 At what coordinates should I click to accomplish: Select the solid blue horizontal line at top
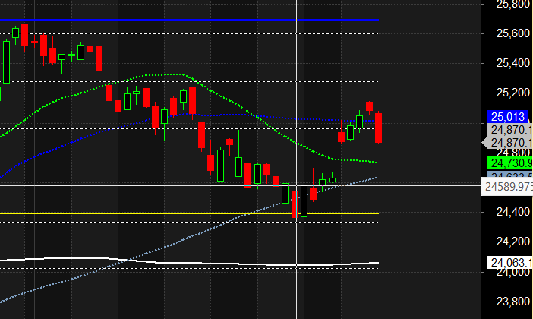(x=190, y=20)
